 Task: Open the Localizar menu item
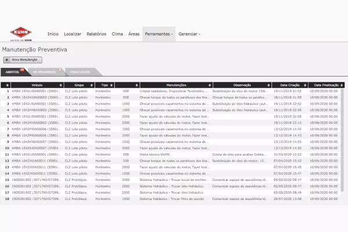(72, 34)
